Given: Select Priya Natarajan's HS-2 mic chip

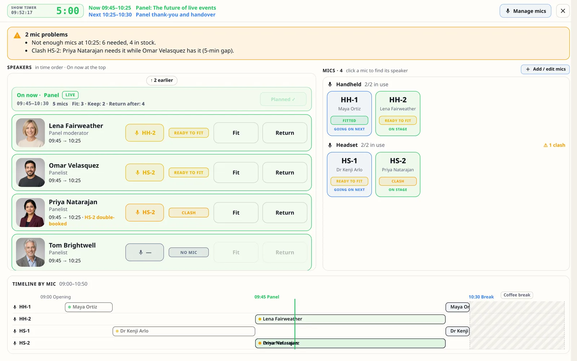Looking at the screenshot, I should point(145,212).
